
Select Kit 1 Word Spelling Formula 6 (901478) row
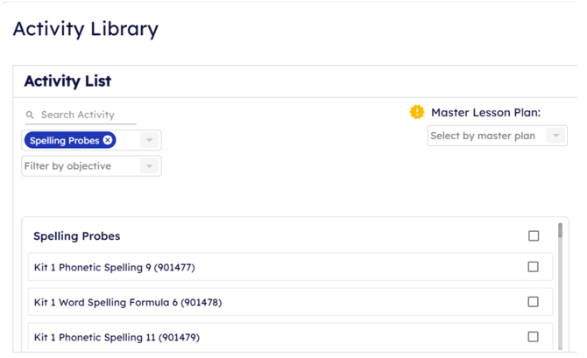click(290, 302)
